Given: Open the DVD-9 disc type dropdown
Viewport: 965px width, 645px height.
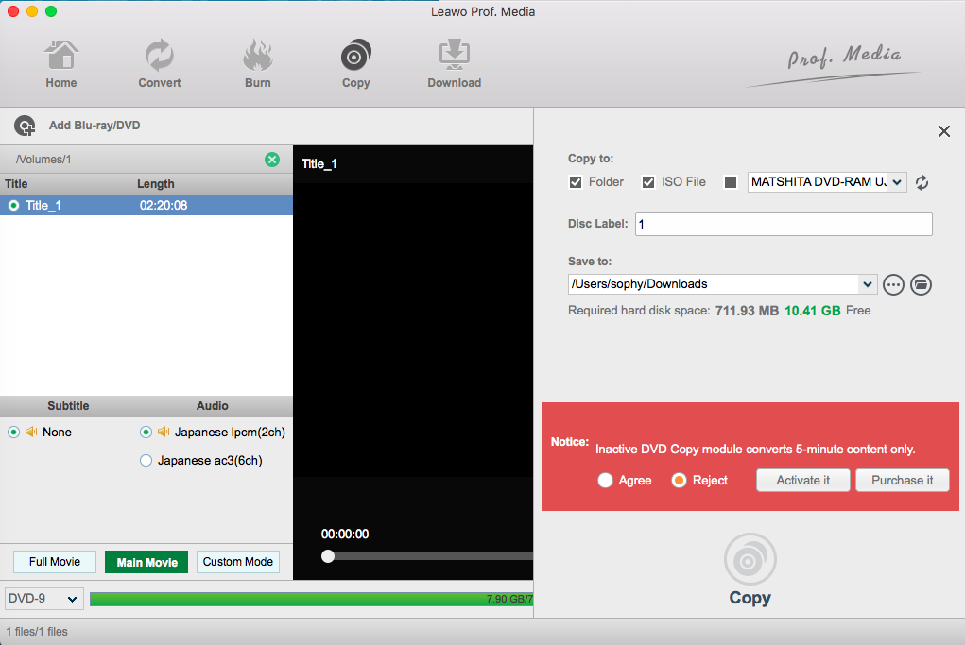Looking at the screenshot, I should point(44,599).
